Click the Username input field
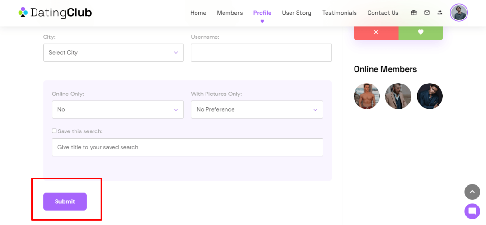 [x=262, y=52]
